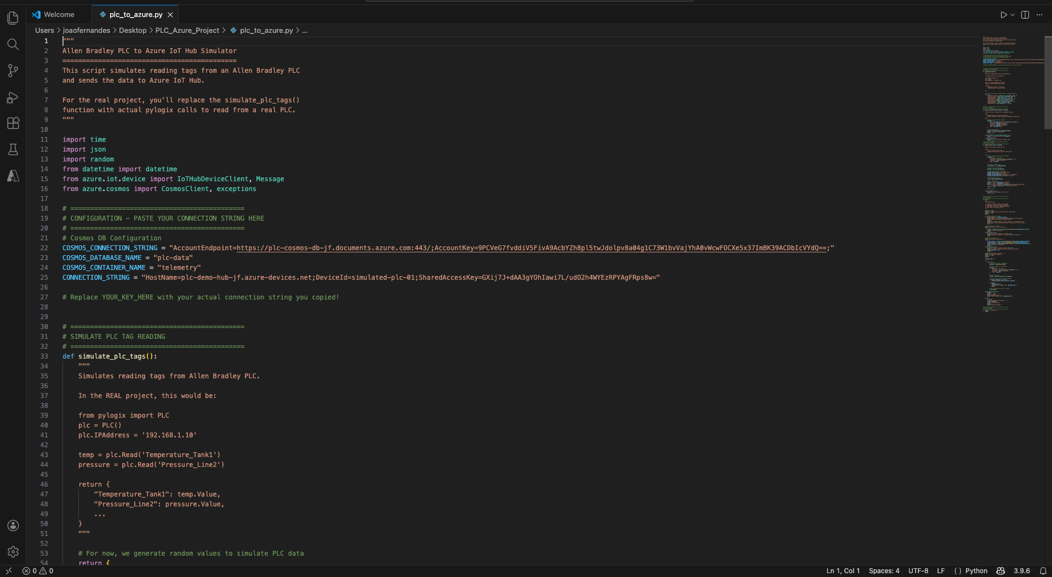Screen dimensions: 1052x577
Task: Open the Explorer view in activity bar
Action: (x=13, y=18)
